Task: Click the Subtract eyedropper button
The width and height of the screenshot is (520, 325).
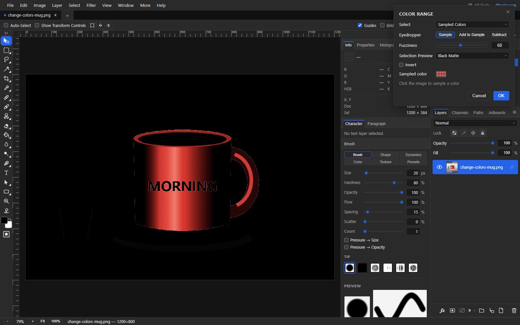Action: [x=499, y=35]
